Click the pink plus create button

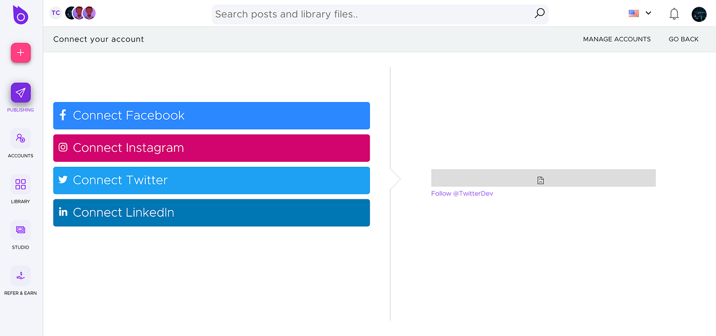(21, 53)
